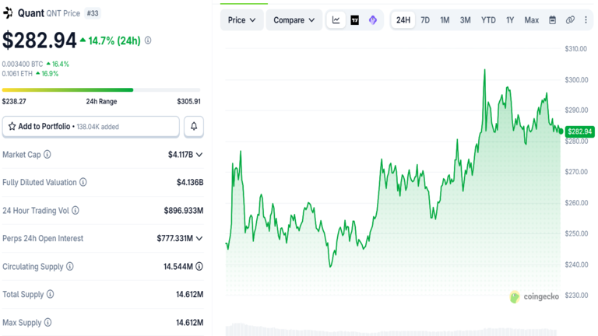598x336 pixels.
Task: Select the 24H timeframe tab
Action: (x=403, y=19)
